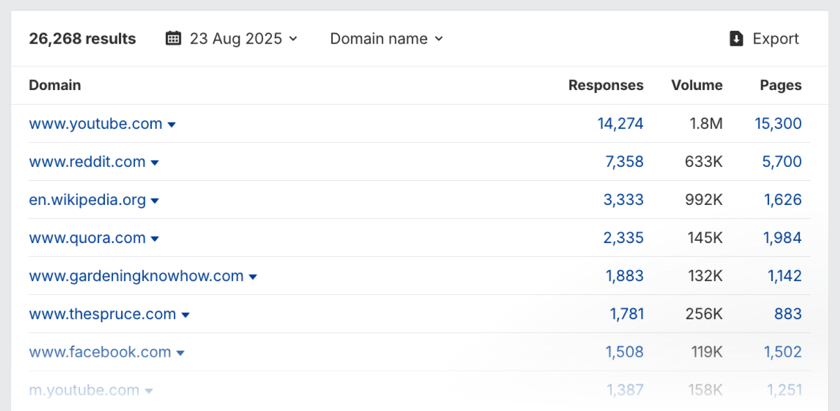The width and height of the screenshot is (840, 411).
Task: Open the www.reddit.com domain link
Action: click(87, 162)
